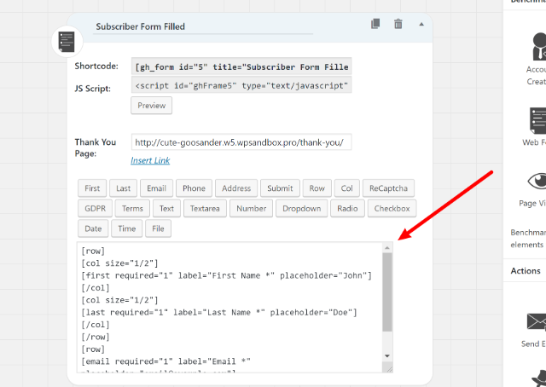This screenshot has width=546, height=387.
Task: Click the textarea vertical scrollbar thumb
Action: (x=387, y=292)
